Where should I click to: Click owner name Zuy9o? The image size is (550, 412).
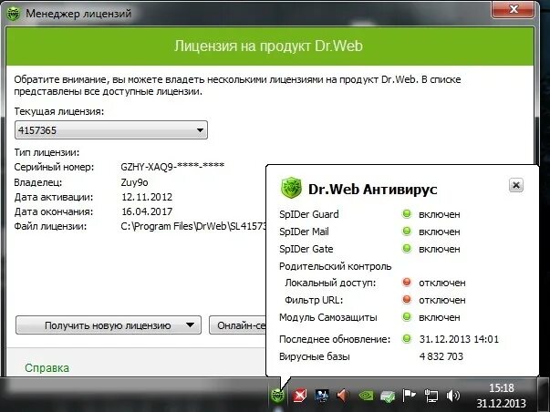(134, 182)
